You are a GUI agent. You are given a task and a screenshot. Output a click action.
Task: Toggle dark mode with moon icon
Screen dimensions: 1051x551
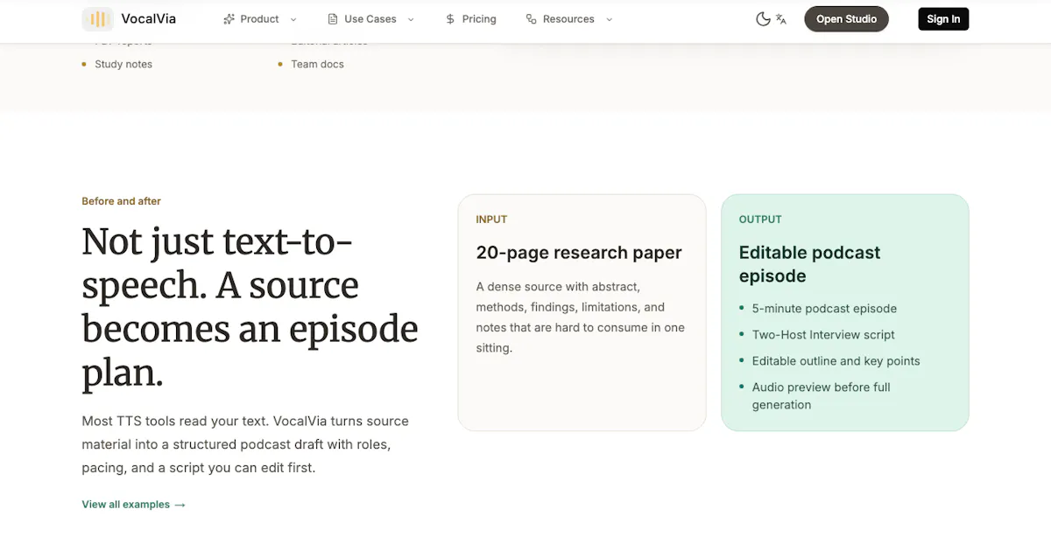point(763,19)
